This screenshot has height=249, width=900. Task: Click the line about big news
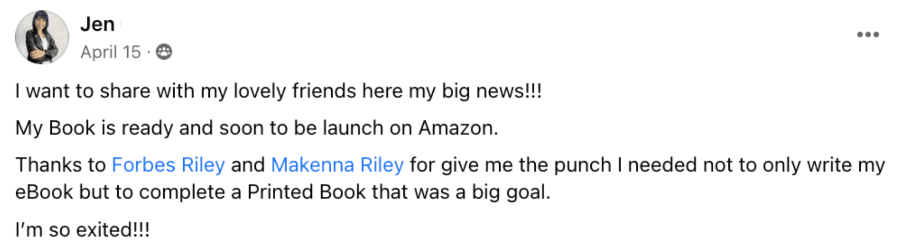[x=278, y=91]
